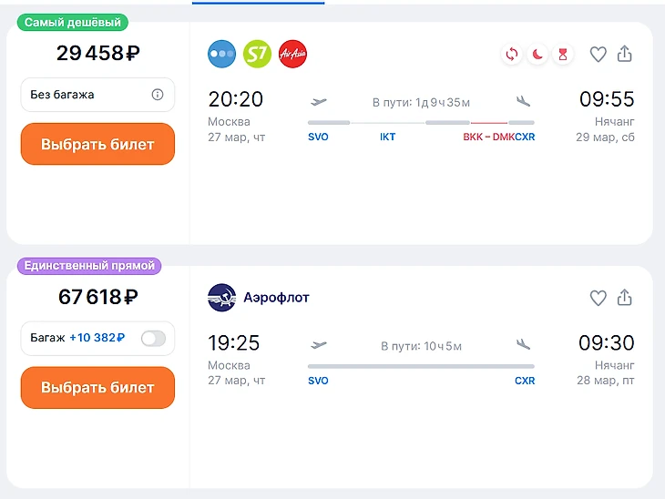
Task: Click the long layover hourglass icon
Action: 563,55
